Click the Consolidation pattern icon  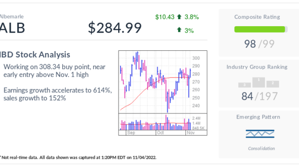260,134
